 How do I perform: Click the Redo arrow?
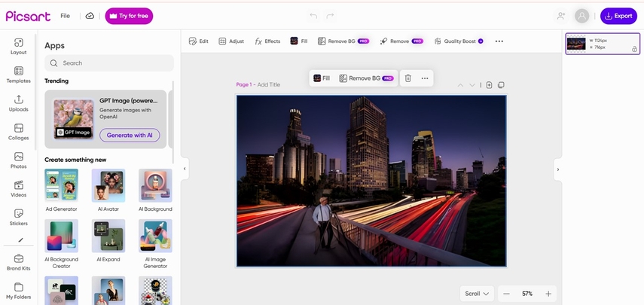[330, 16]
